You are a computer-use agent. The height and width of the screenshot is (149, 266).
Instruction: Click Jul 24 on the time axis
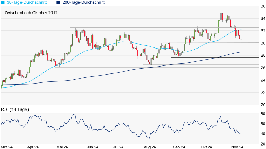(x=119, y=147)
